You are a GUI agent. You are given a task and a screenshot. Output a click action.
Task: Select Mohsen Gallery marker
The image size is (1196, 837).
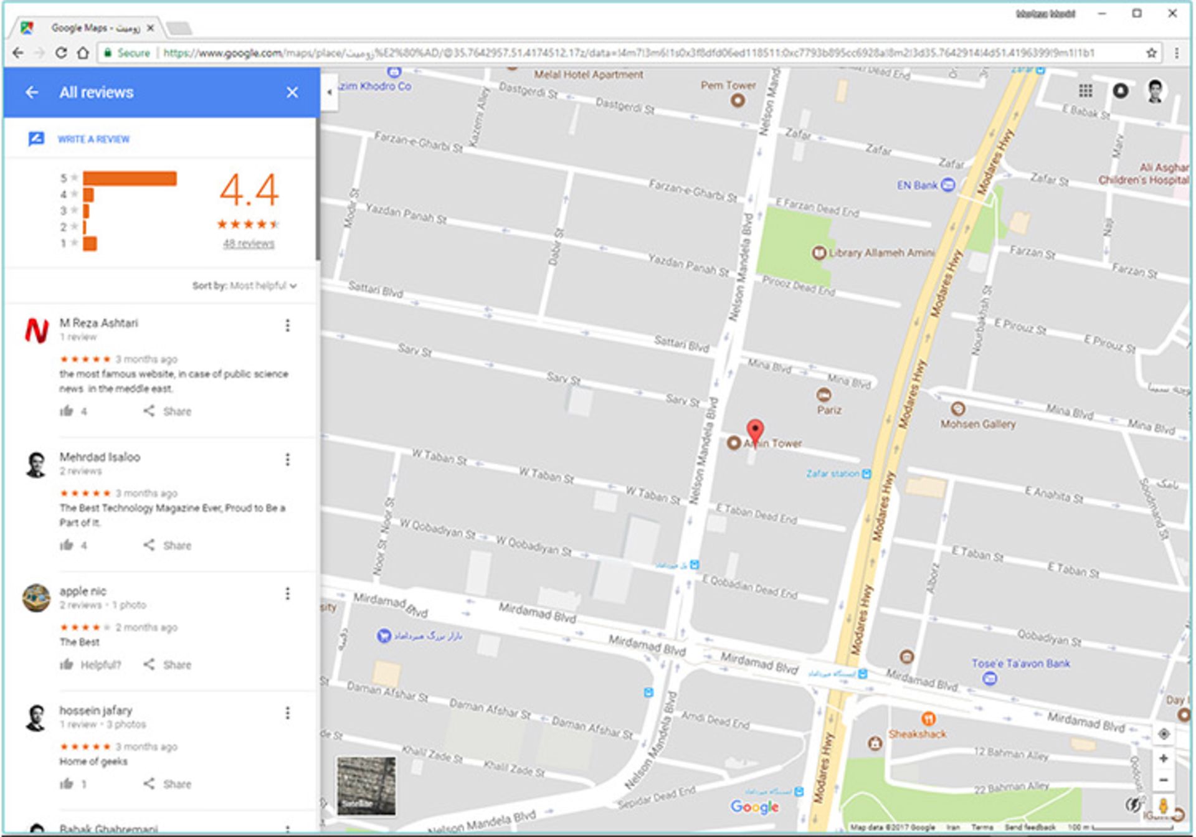coord(958,409)
